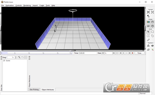Toggle the bounding box display button

[152, 26]
